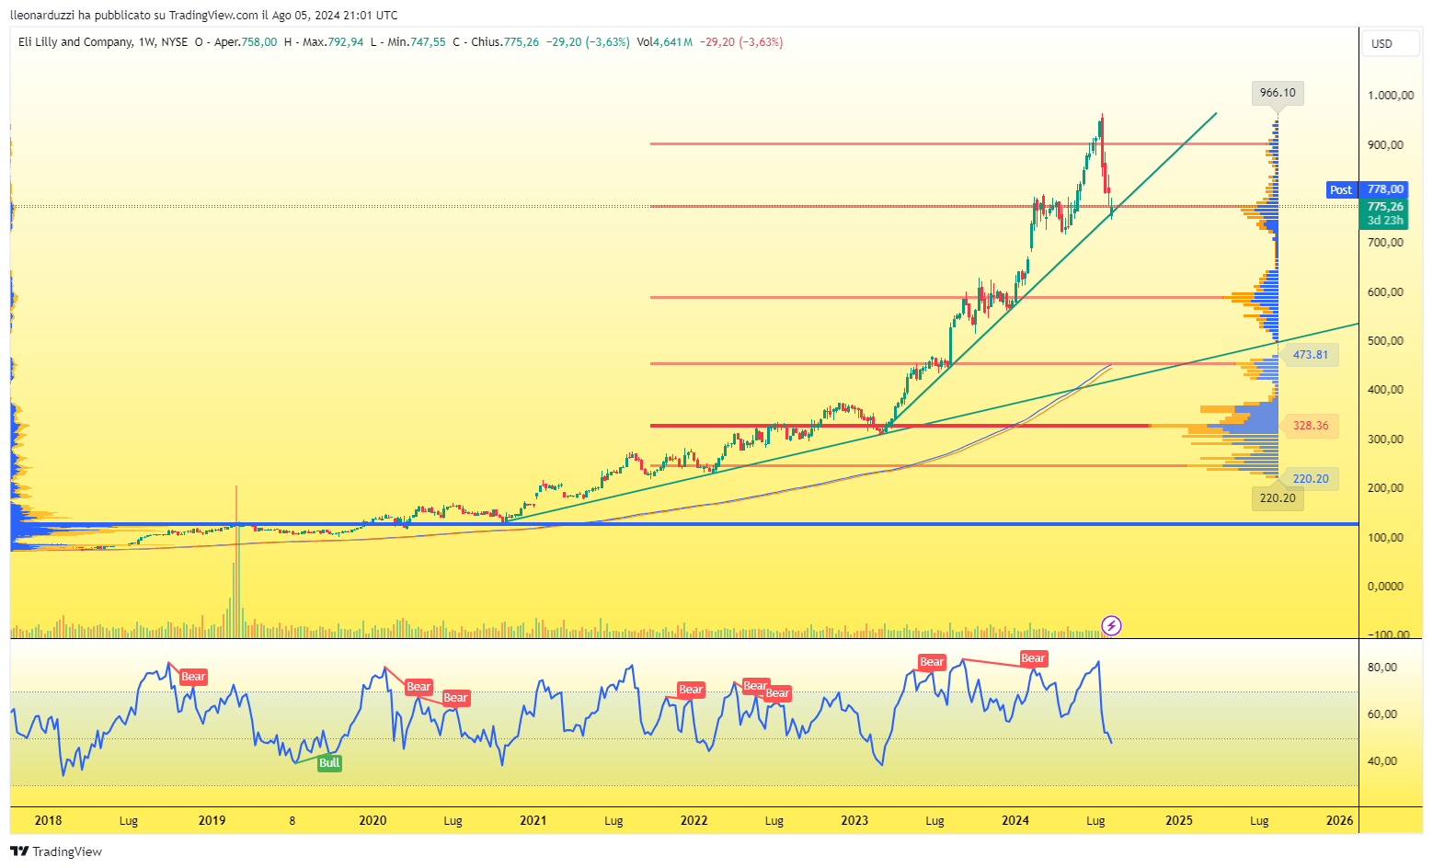Click the 2021 label on time axis
This screenshot has height=868, width=1433.
click(x=533, y=820)
